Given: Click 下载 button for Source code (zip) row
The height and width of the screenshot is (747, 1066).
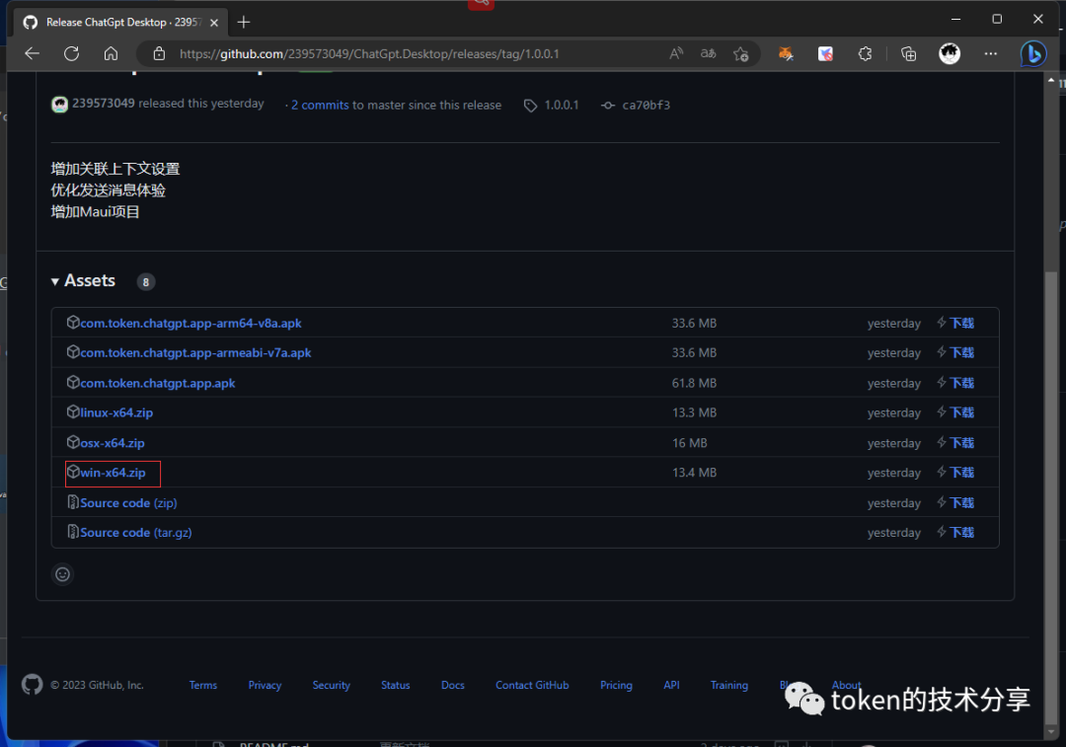Looking at the screenshot, I should pos(955,502).
